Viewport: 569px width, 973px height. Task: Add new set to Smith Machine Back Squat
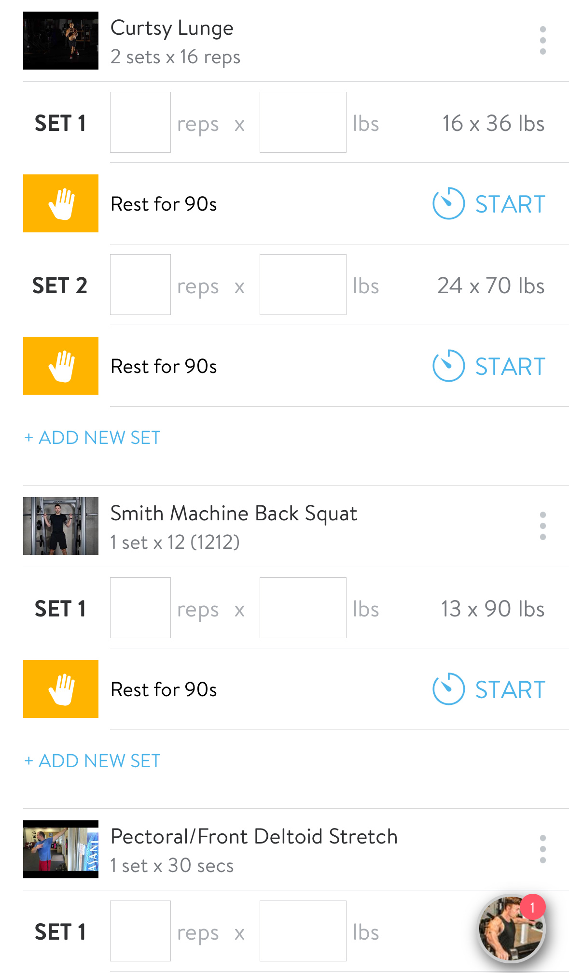92,761
